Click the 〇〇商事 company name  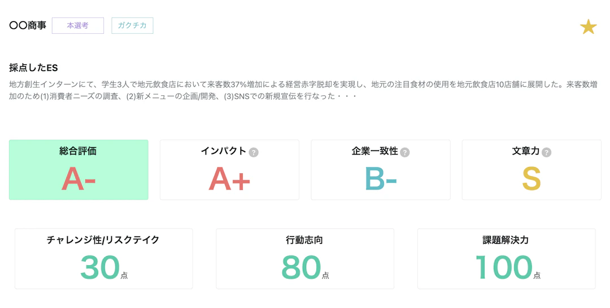pos(28,25)
